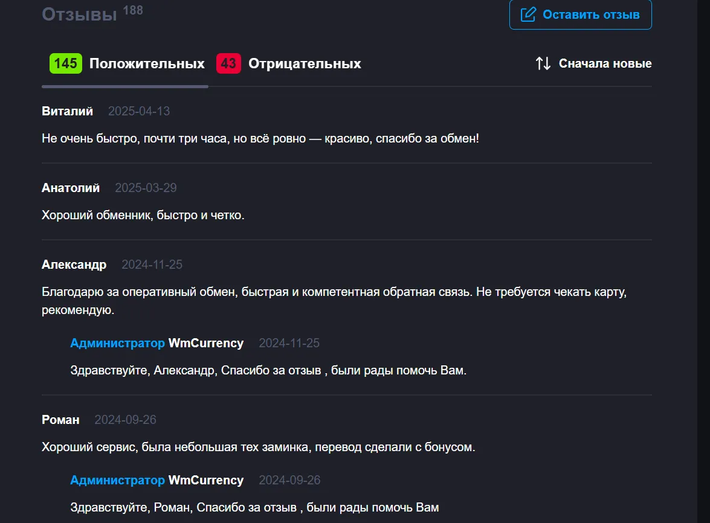Click the date 2025-04-13
Viewport: 710px width, 523px height.
tap(139, 111)
